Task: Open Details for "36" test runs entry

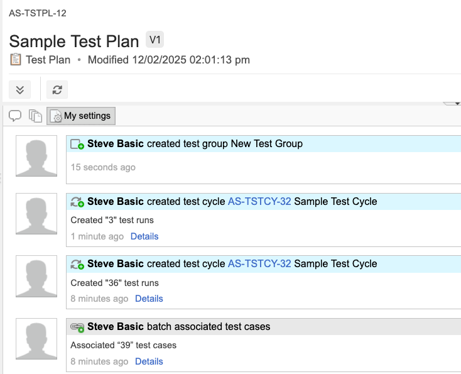Action: point(149,299)
